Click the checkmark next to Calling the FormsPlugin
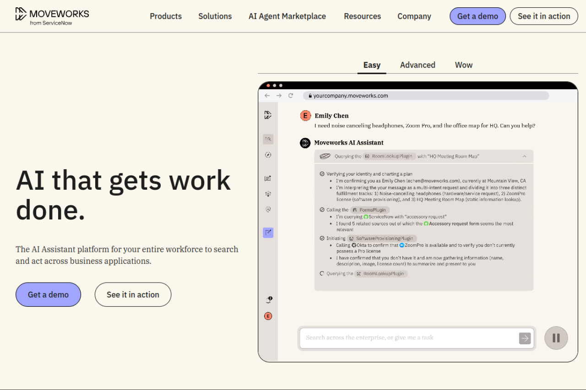 click(322, 210)
